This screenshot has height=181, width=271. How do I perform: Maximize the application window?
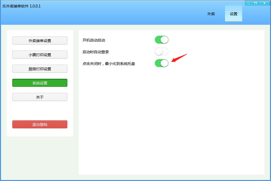(255, 3)
